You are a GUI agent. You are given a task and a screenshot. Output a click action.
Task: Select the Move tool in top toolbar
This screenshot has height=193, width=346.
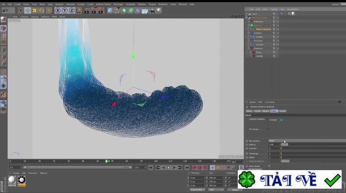tap(28, 10)
